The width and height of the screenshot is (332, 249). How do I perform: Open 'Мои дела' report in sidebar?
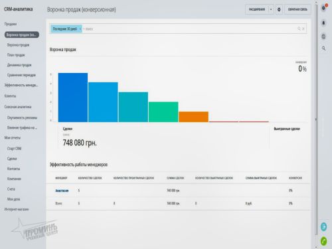point(13,199)
